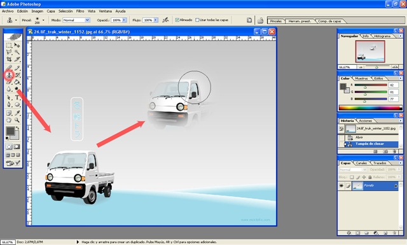The height and width of the screenshot is (245, 407).
Task: Open the Archivo menu
Action: (8, 11)
